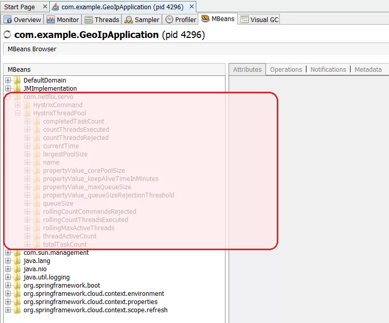Expand the largestPoolSize node

click(x=28, y=154)
